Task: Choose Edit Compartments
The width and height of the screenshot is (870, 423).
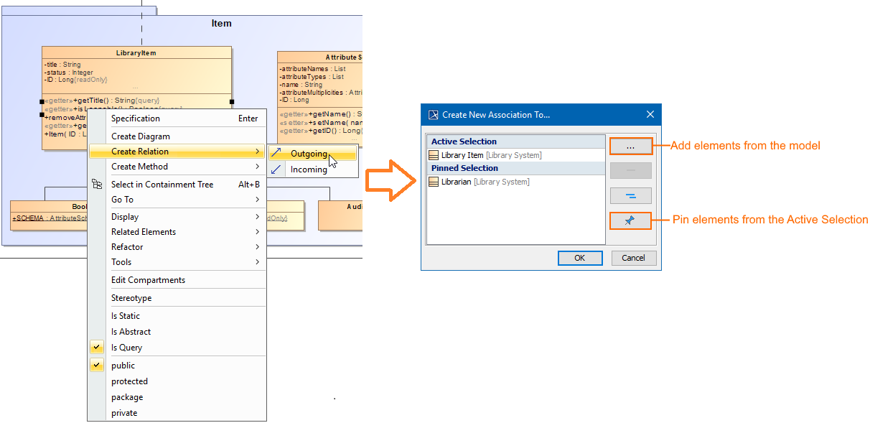Action: point(177,280)
